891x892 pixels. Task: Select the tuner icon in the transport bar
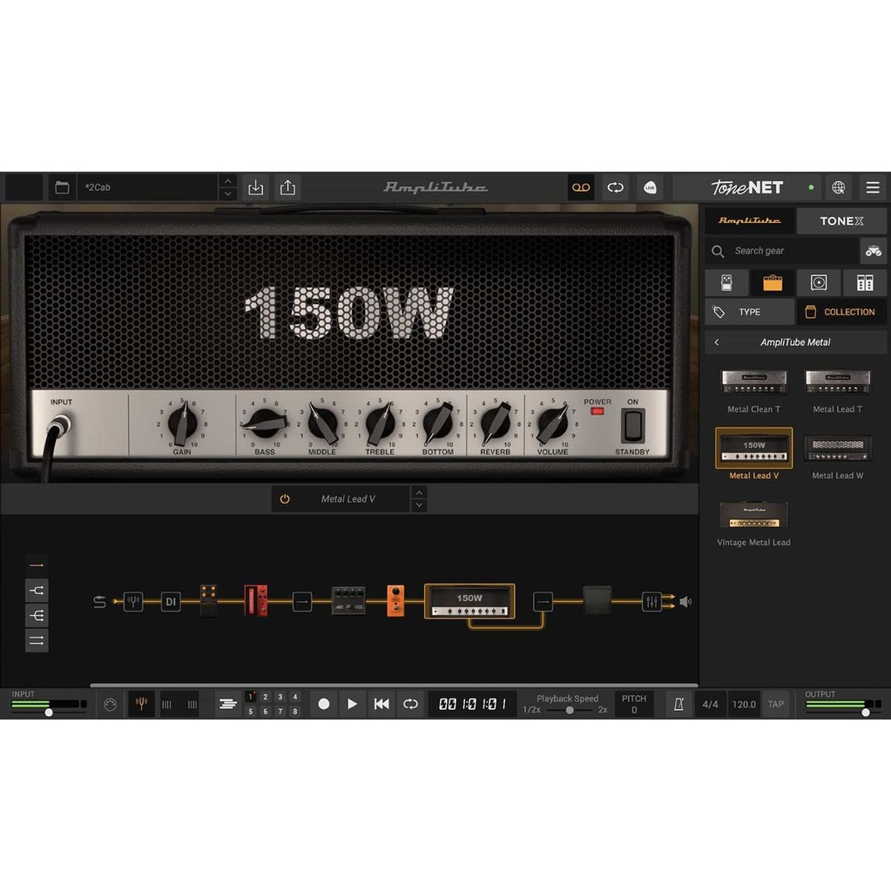tap(141, 704)
